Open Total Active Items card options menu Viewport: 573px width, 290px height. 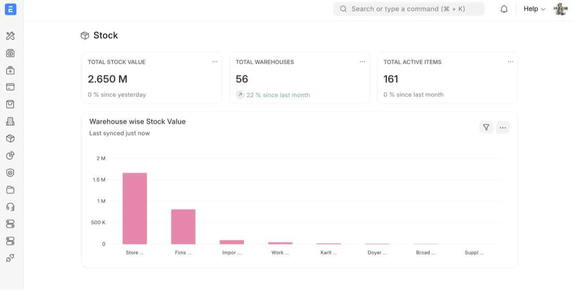pyautogui.click(x=510, y=62)
